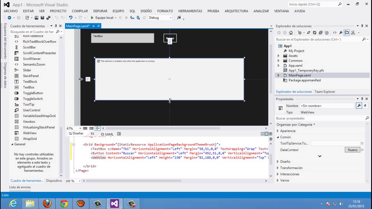372x209 pixels.
Task: Open Firefox from the taskbar
Action: [47, 203]
